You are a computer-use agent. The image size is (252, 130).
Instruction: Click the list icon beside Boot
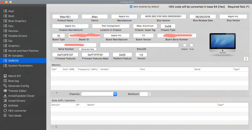(5, 16)
